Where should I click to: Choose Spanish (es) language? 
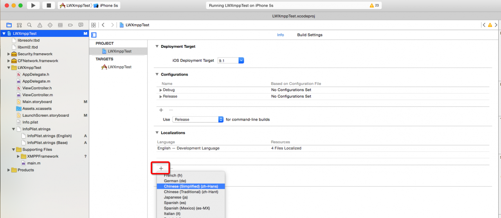[191, 203]
